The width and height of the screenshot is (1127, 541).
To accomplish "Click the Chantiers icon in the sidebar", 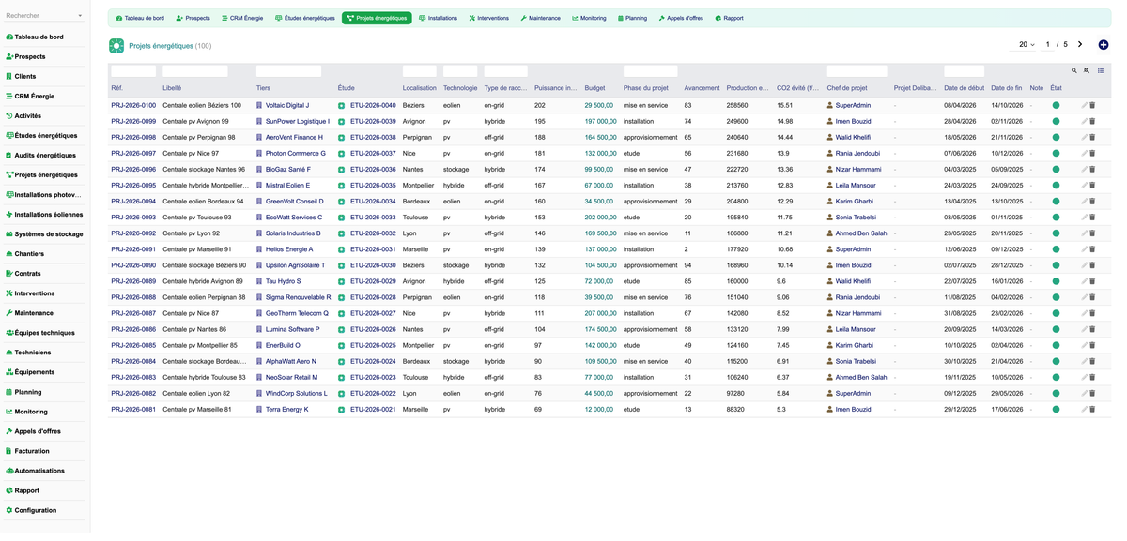I will pos(9,254).
